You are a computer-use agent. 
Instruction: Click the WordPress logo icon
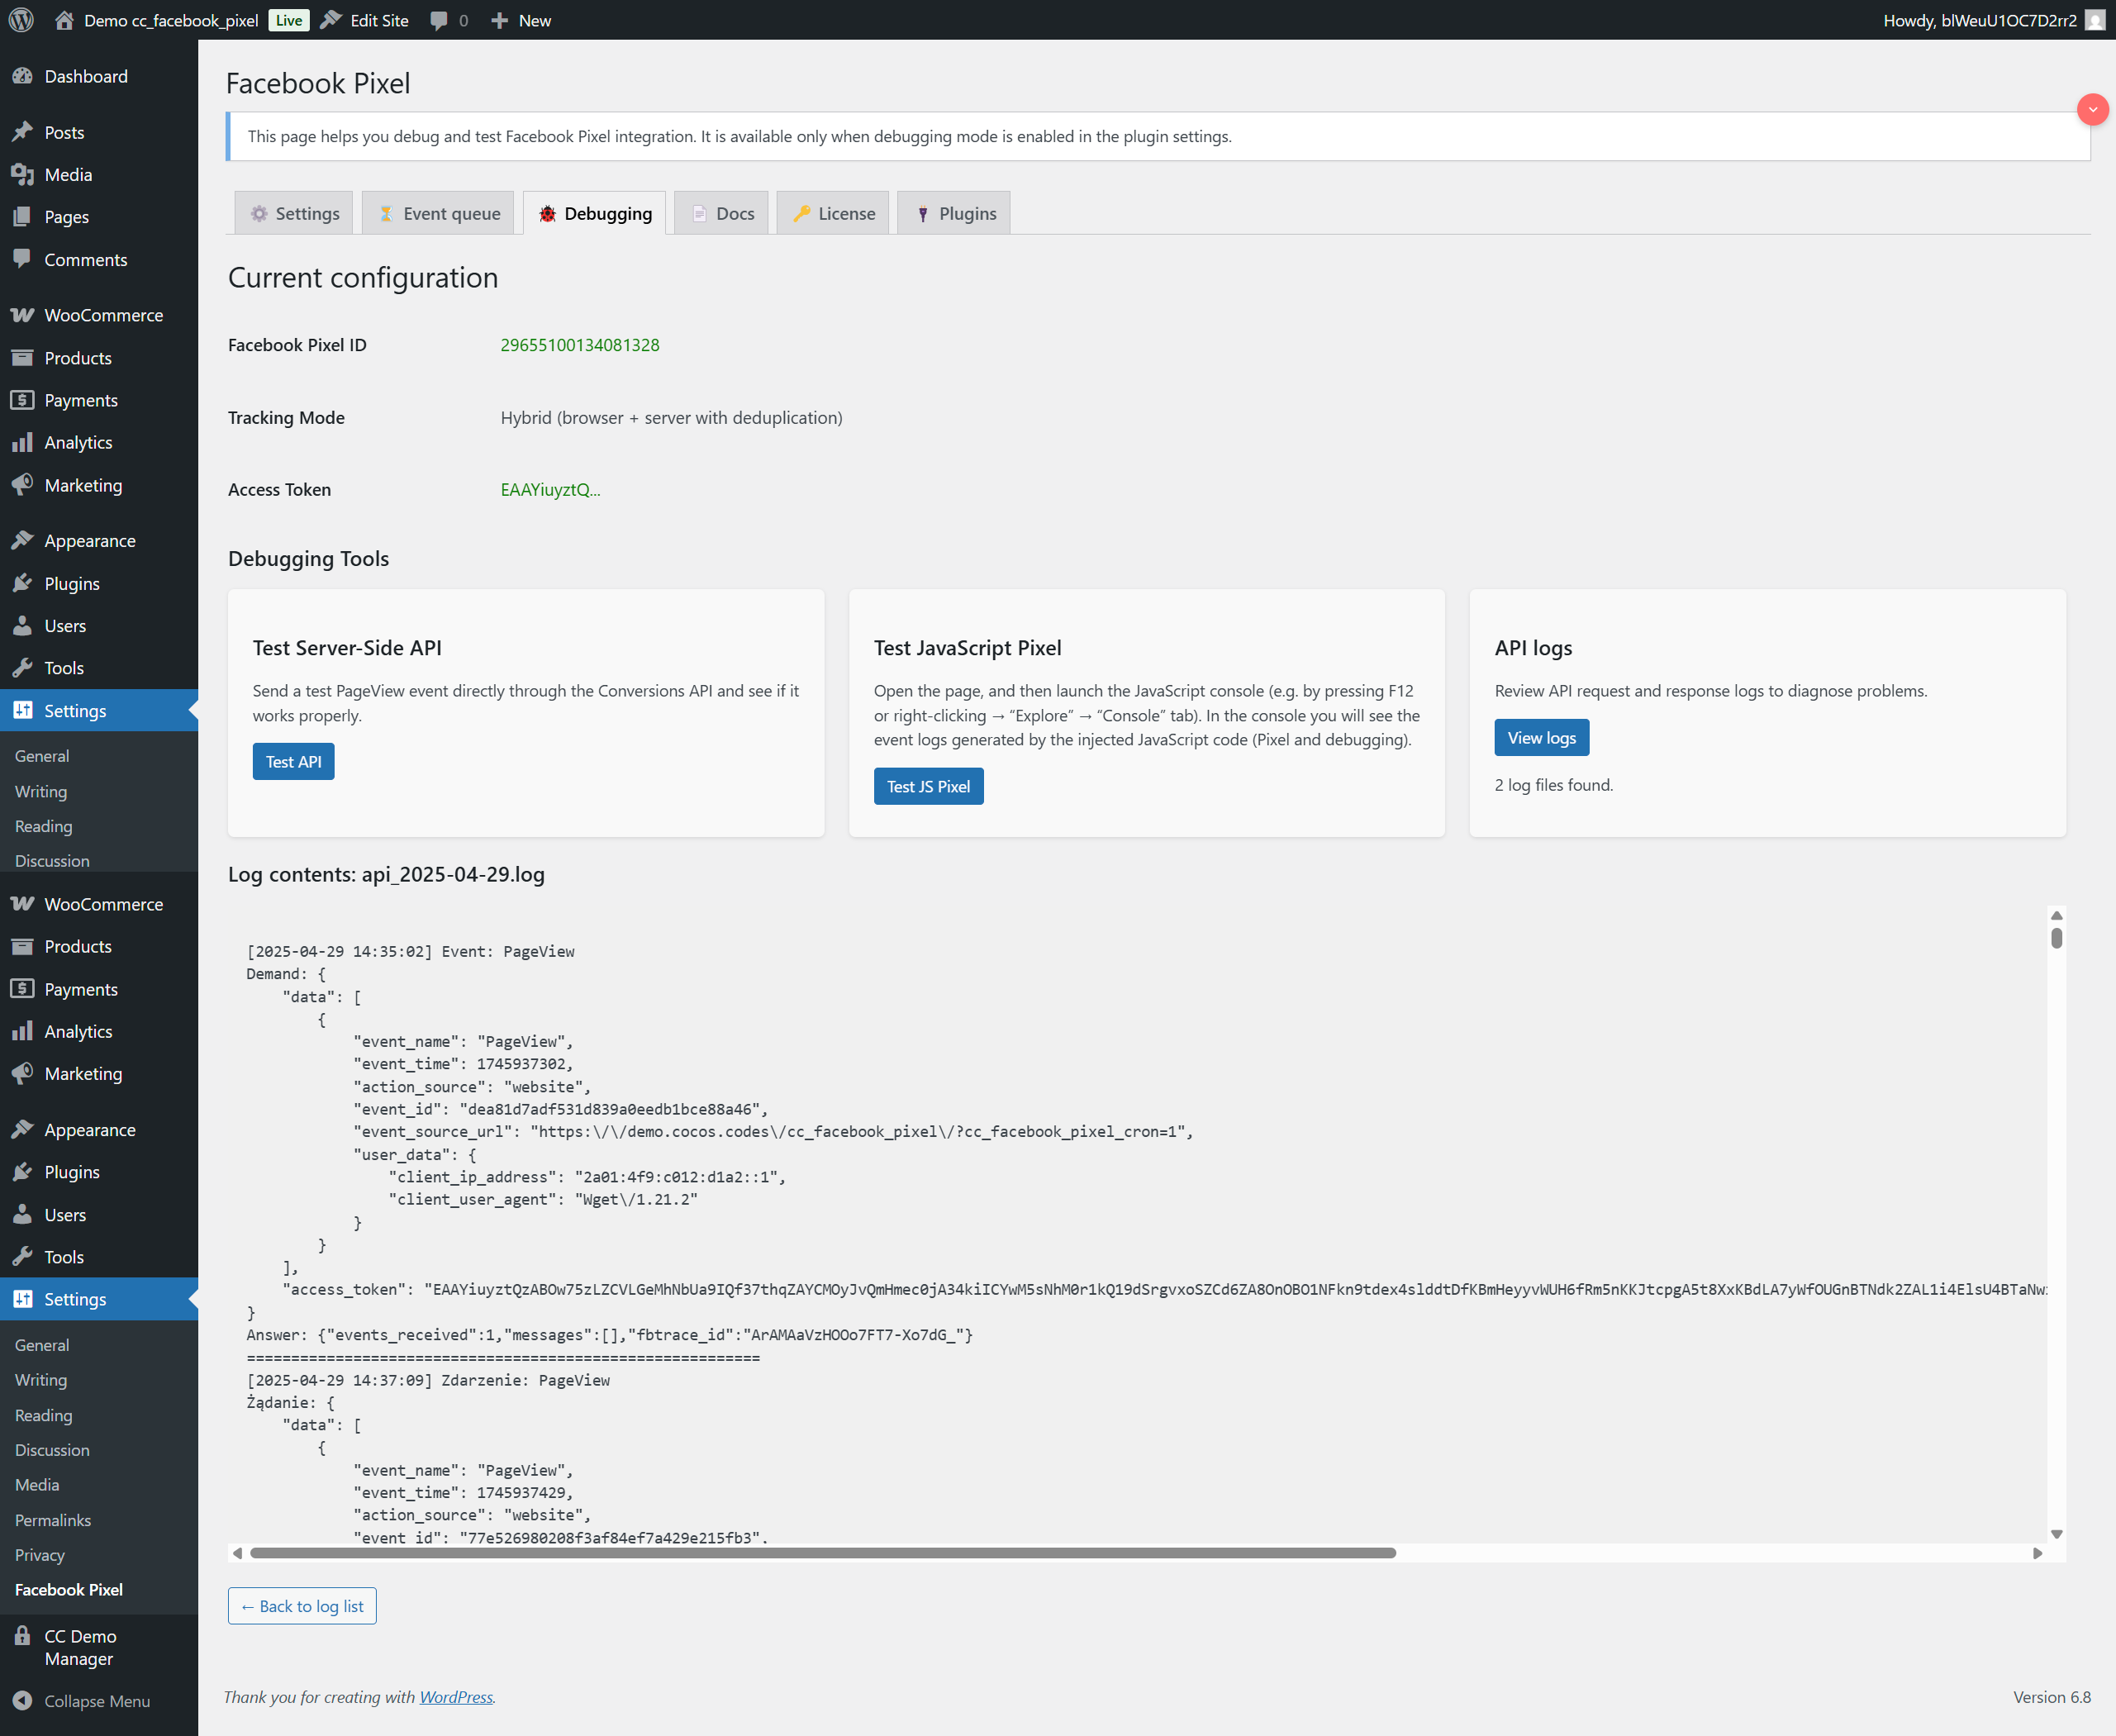click(21, 20)
